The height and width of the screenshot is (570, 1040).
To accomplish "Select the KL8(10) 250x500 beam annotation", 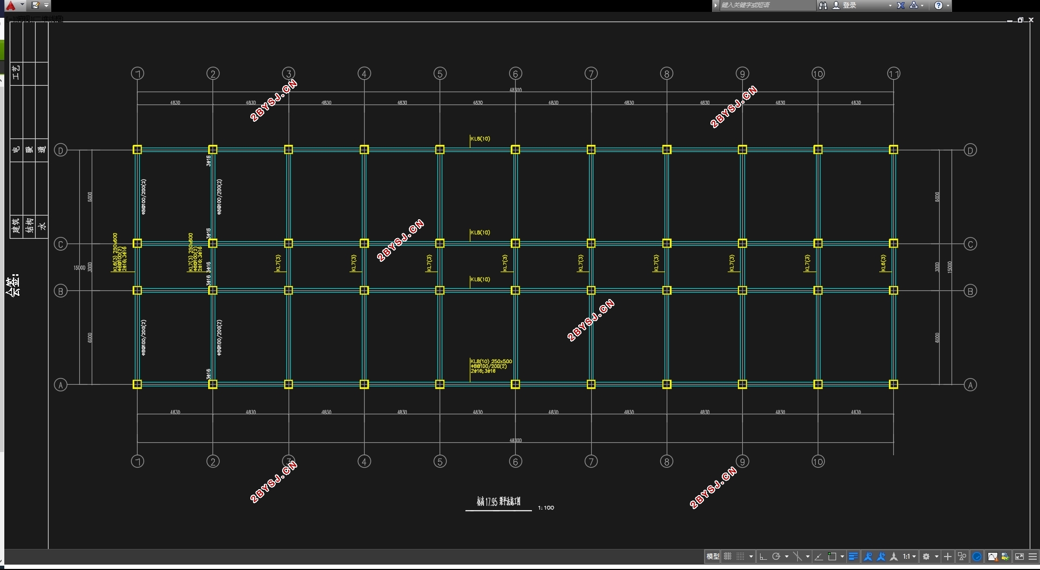I will tap(491, 366).
